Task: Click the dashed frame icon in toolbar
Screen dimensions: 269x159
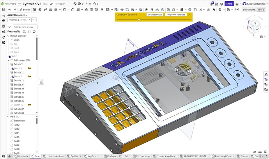Action: coord(237,10)
